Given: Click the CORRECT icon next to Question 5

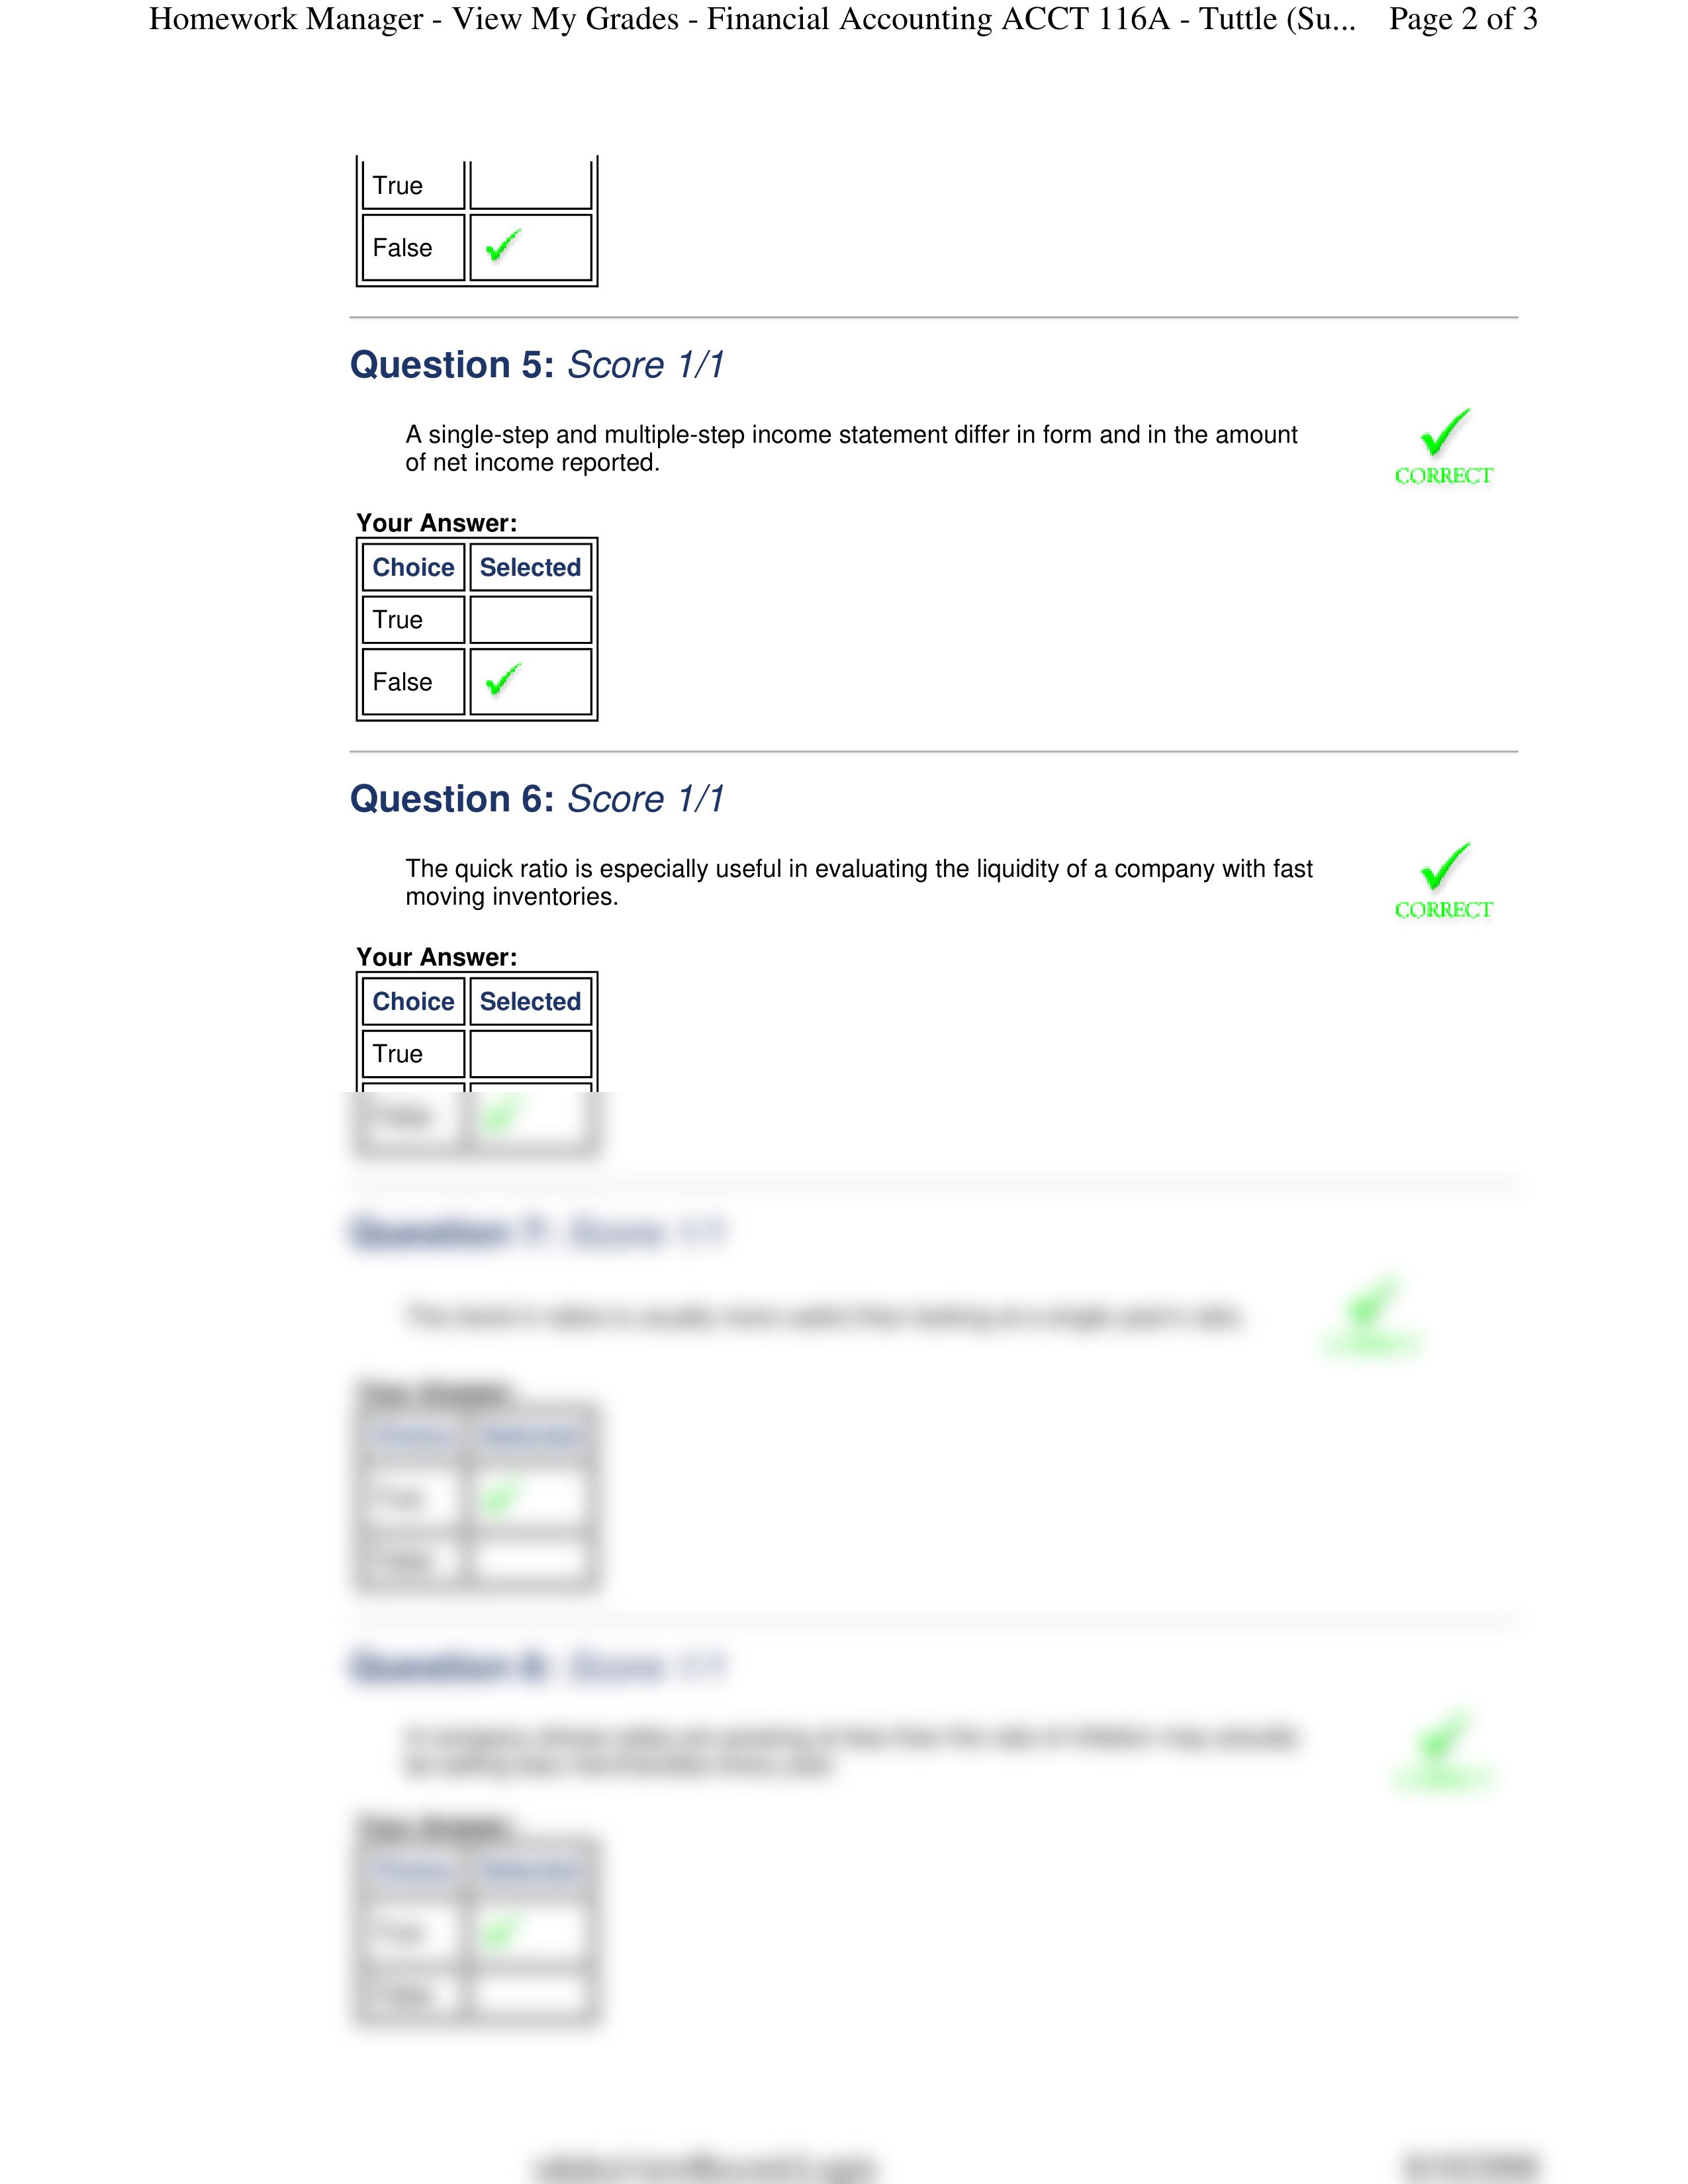Looking at the screenshot, I should coord(1445,449).
